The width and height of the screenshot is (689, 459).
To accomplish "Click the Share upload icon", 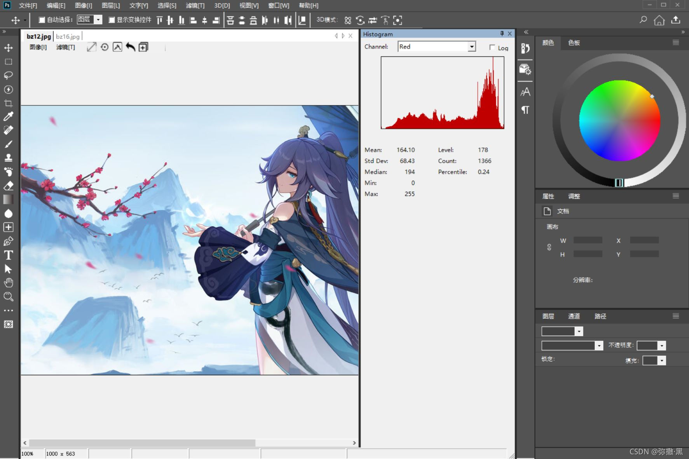I will (676, 20).
